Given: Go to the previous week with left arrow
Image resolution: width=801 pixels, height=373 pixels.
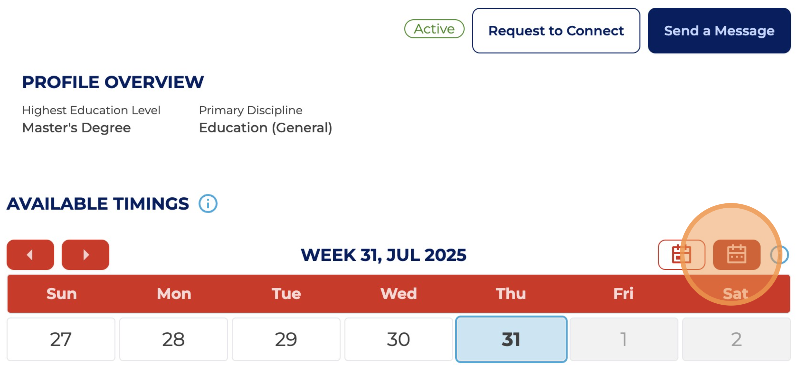Looking at the screenshot, I should point(30,255).
